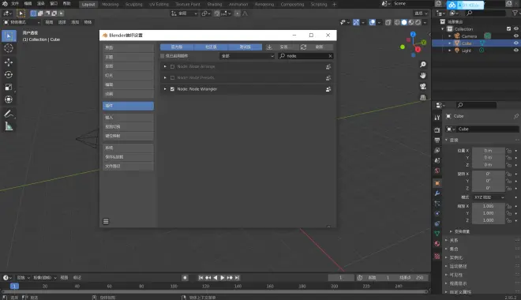Switch to the Modeling workspace tab
521x300 pixels.
coord(110,4)
